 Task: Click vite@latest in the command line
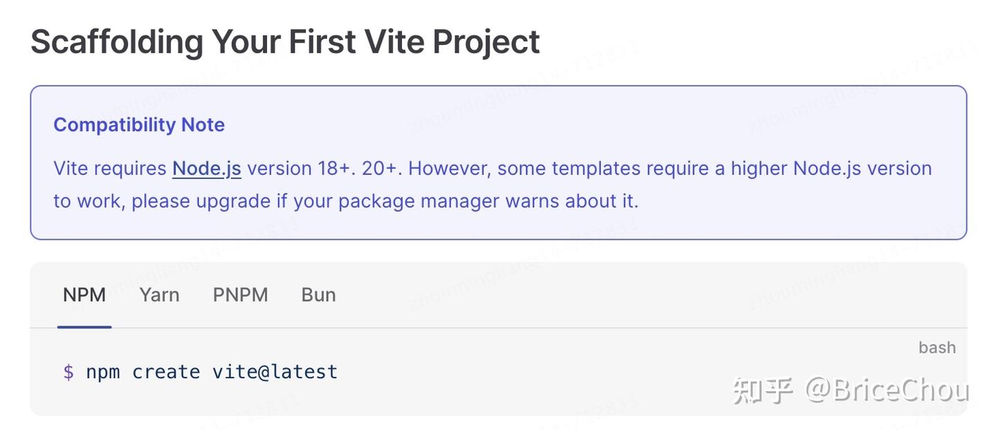click(x=275, y=372)
